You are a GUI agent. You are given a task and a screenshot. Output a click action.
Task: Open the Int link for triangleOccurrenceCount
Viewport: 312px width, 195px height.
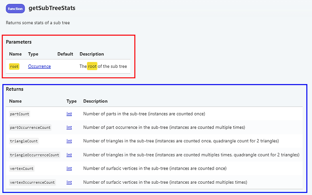coord(69,155)
